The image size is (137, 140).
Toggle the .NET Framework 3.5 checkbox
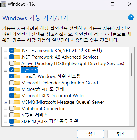click(x=12, y=51)
